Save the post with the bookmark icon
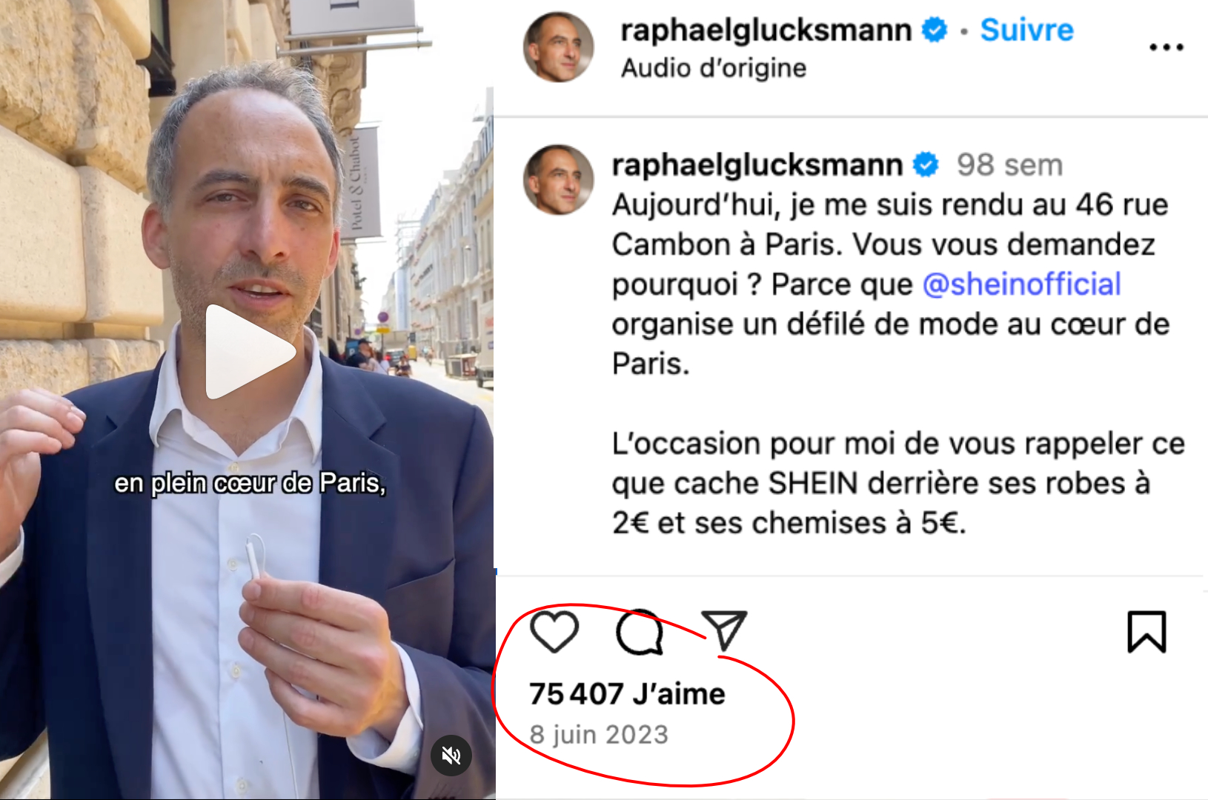 pos(1146,632)
